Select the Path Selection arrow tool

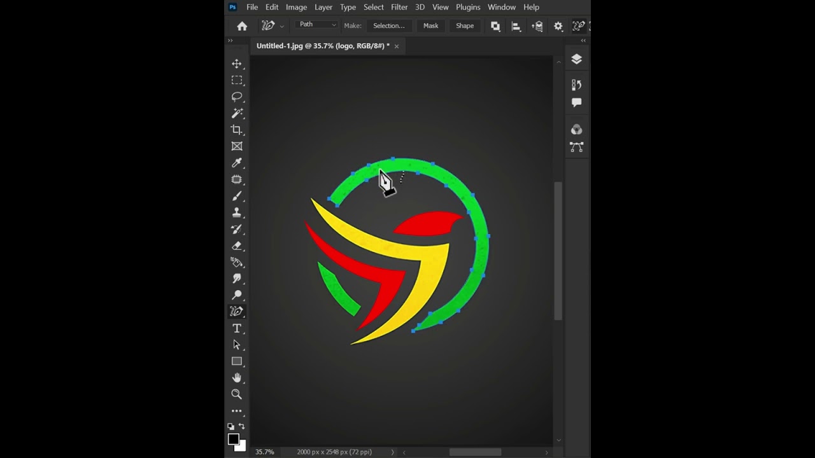click(x=237, y=345)
